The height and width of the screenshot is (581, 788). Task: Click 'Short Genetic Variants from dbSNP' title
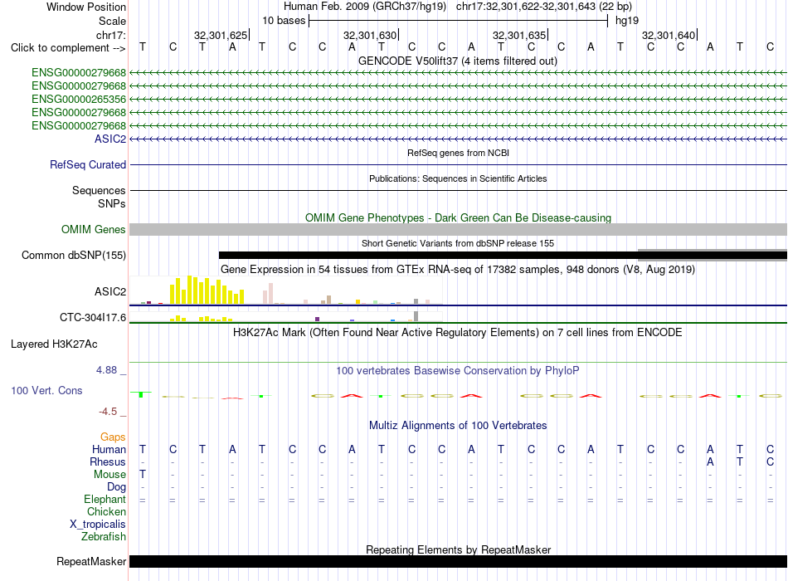point(458,243)
